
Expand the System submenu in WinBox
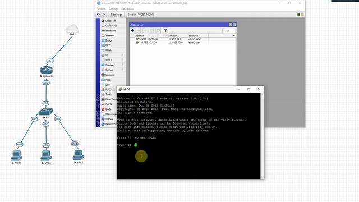[x=113, y=70]
